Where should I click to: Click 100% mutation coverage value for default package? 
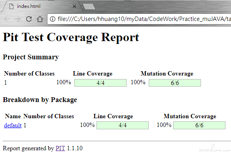[x=164, y=125]
